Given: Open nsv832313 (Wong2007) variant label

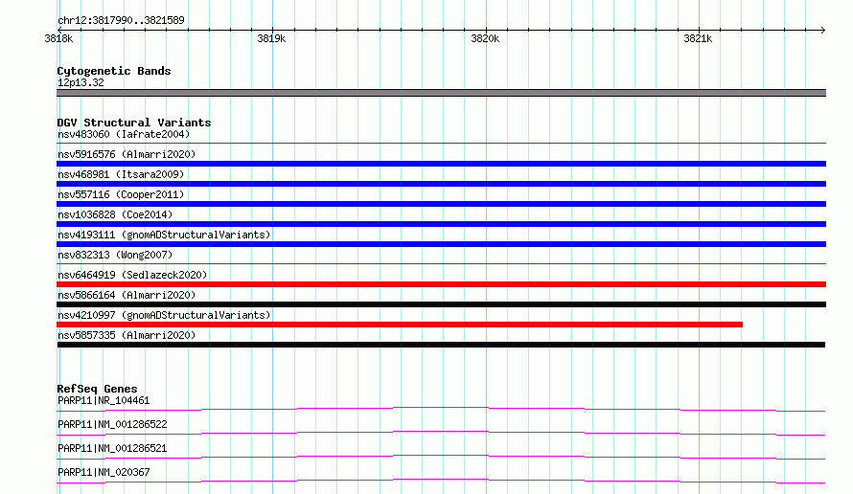Looking at the screenshot, I should (x=115, y=255).
